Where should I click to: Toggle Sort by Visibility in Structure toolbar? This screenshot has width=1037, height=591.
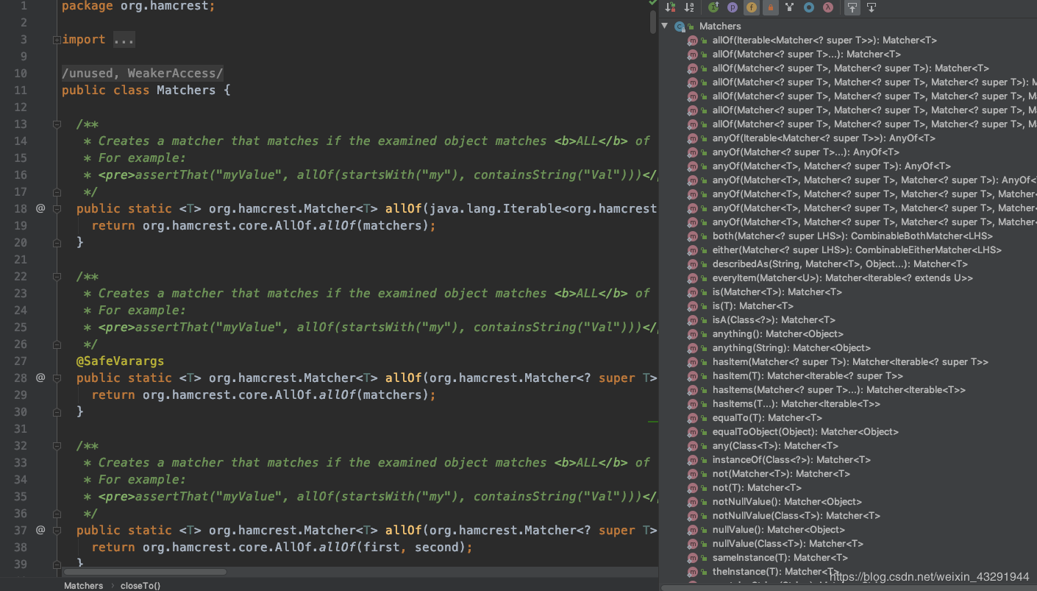pos(670,7)
